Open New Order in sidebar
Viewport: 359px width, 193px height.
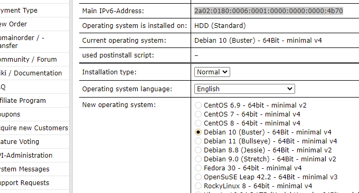point(13,24)
